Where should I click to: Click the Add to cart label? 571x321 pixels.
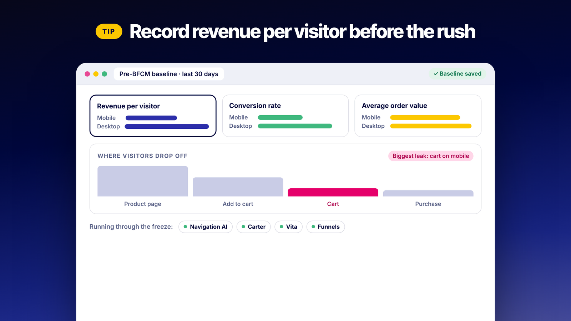coord(238,204)
